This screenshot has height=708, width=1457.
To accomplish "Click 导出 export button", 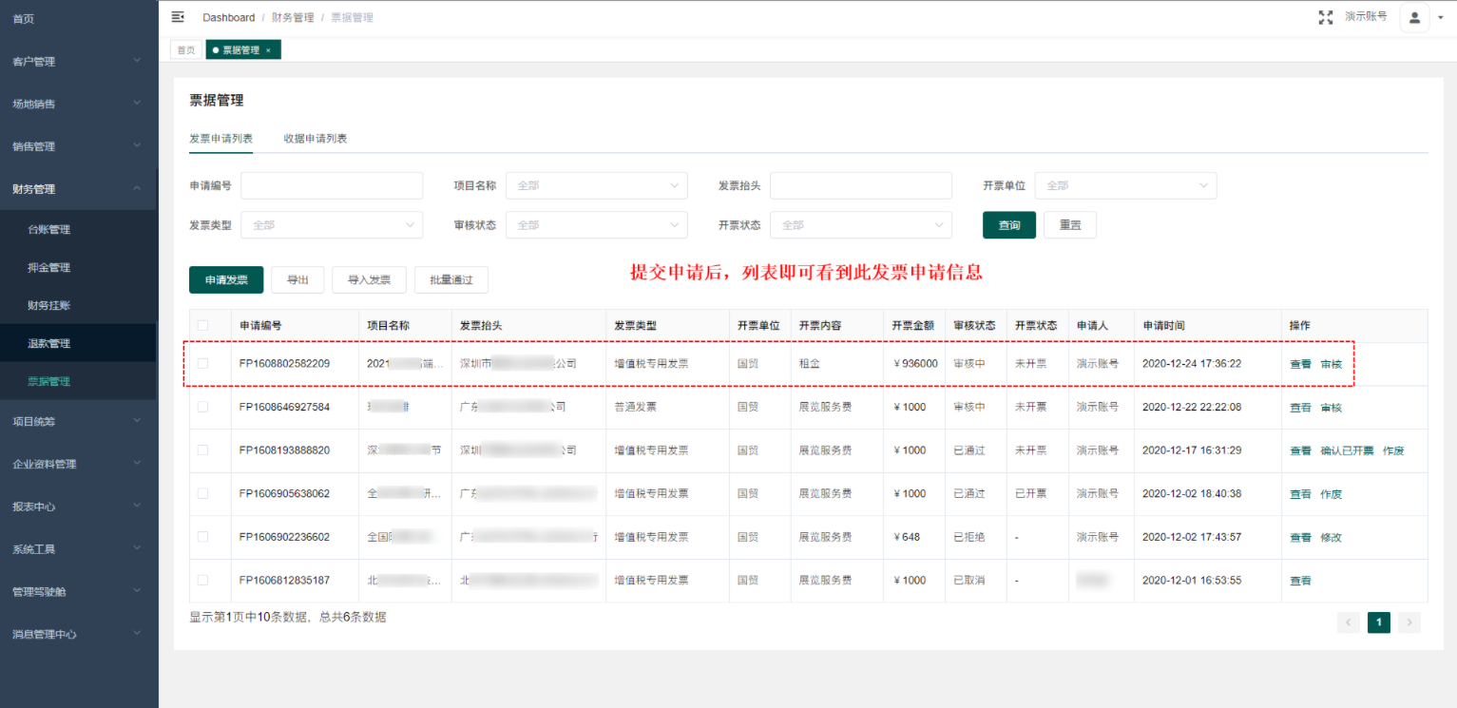I will [x=297, y=279].
